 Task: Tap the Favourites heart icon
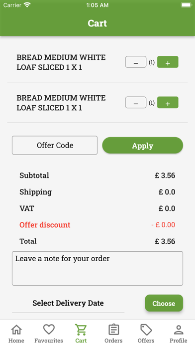[x=49, y=330]
